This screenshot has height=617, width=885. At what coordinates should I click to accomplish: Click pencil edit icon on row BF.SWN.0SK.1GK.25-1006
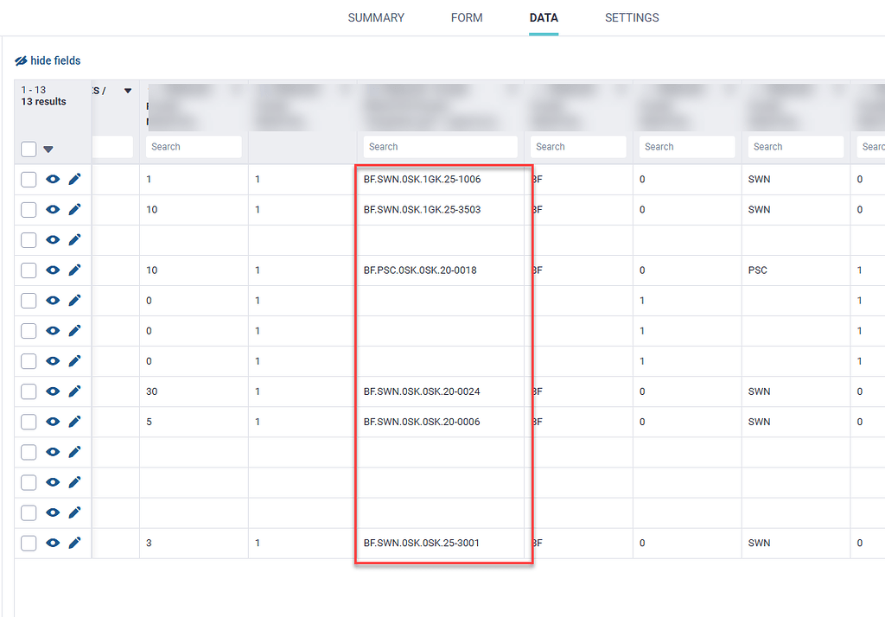(x=75, y=179)
